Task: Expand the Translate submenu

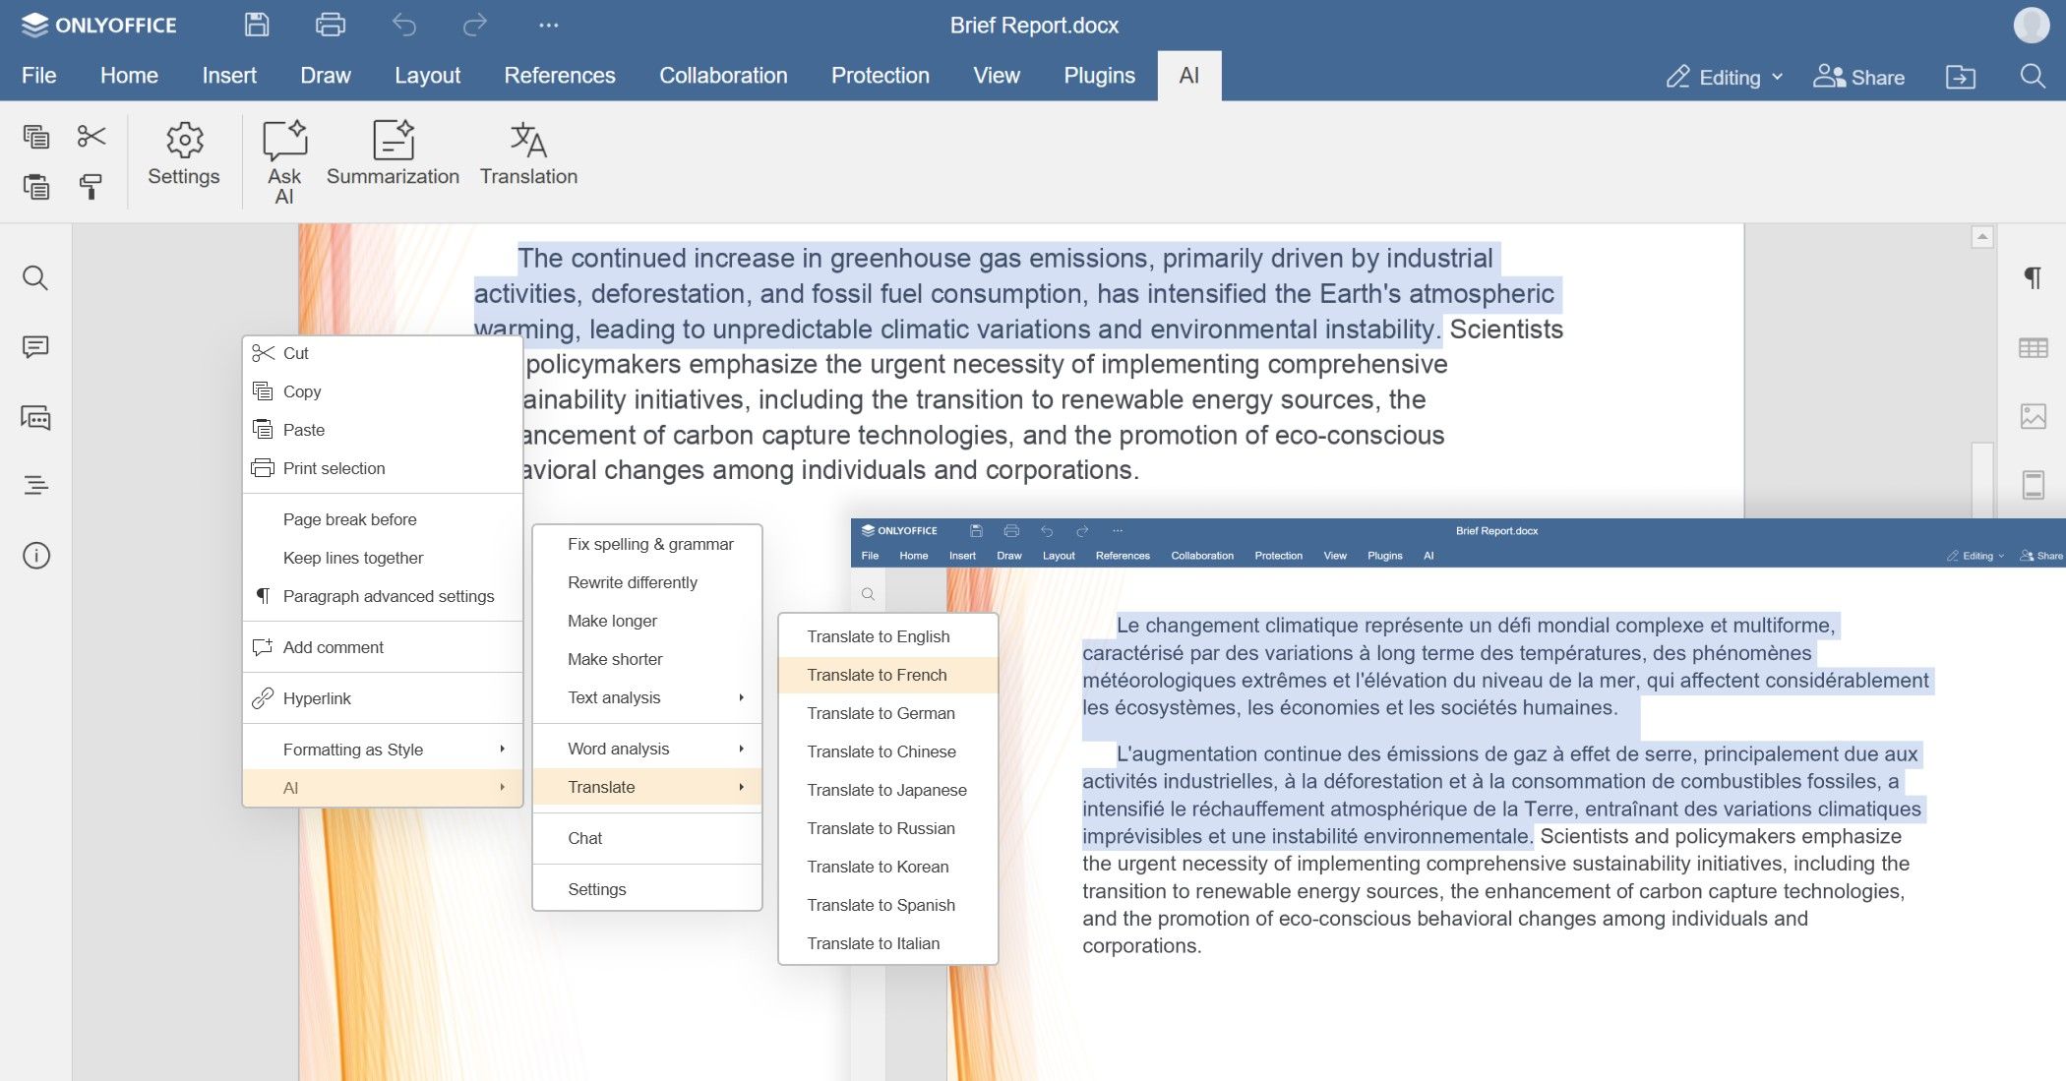Action: click(647, 787)
